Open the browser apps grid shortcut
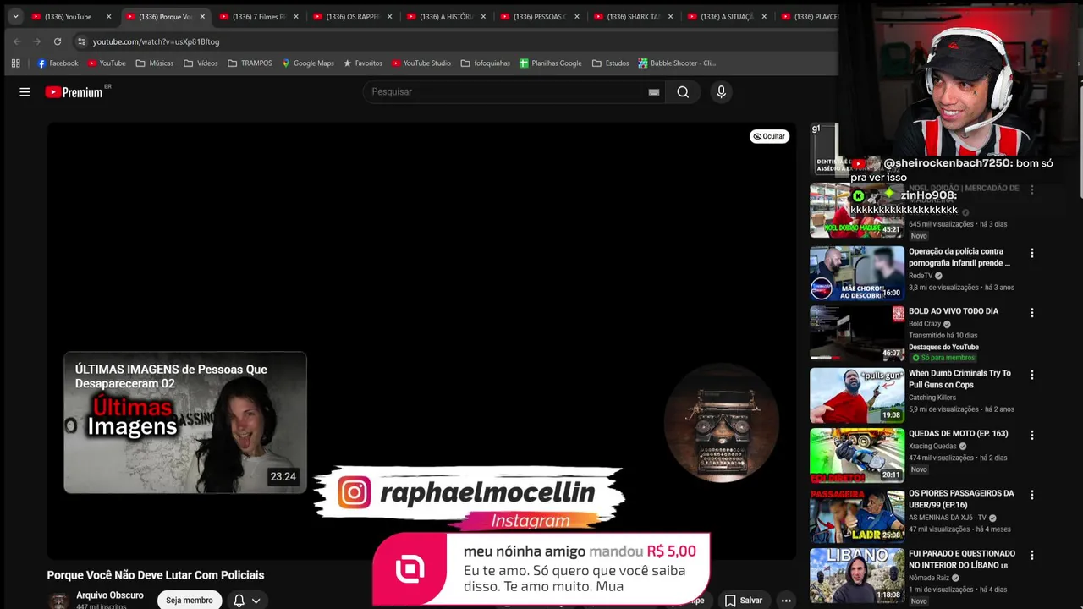 pyautogui.click(x=15, y=63)
